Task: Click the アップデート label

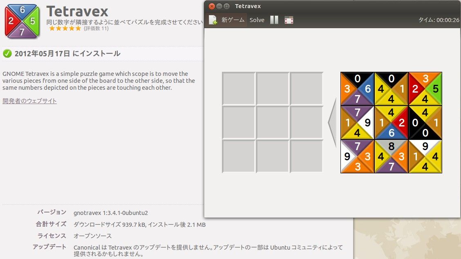Action: coord(49,247)
